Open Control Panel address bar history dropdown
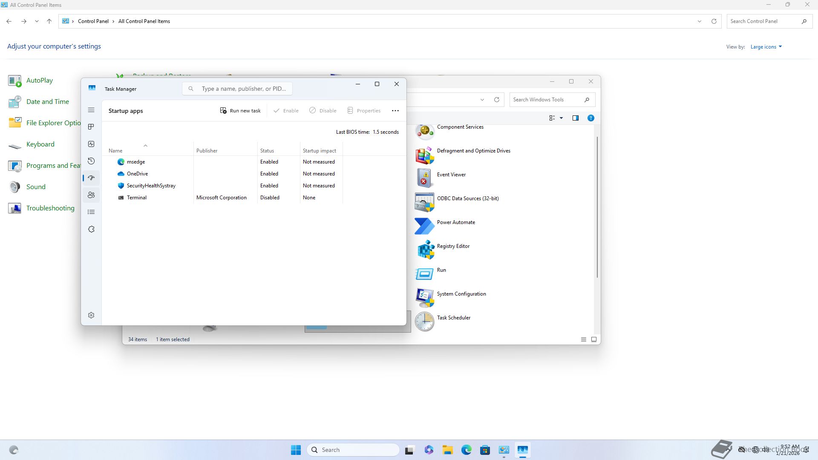The image size is (818, 460). point(699,21)
